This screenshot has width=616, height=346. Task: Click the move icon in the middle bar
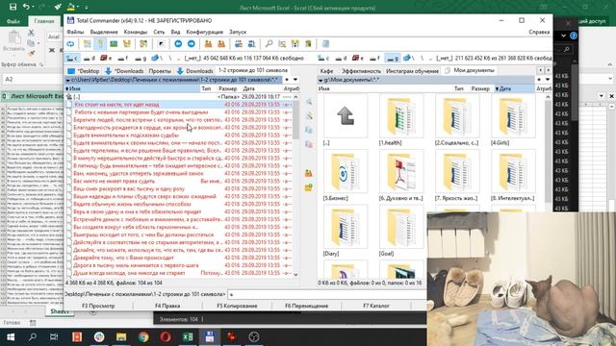(x=309, y=144)
